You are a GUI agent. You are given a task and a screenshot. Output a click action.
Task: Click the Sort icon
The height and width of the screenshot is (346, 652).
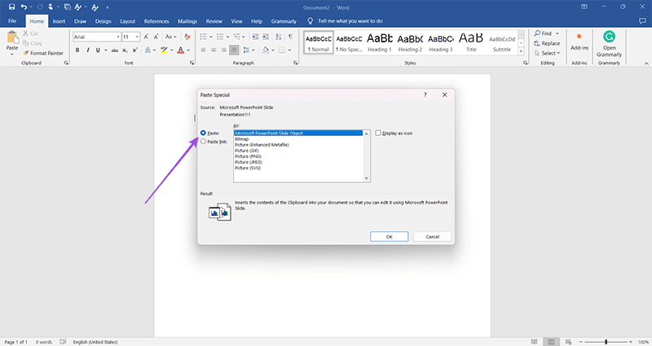[x=278, y=37]
